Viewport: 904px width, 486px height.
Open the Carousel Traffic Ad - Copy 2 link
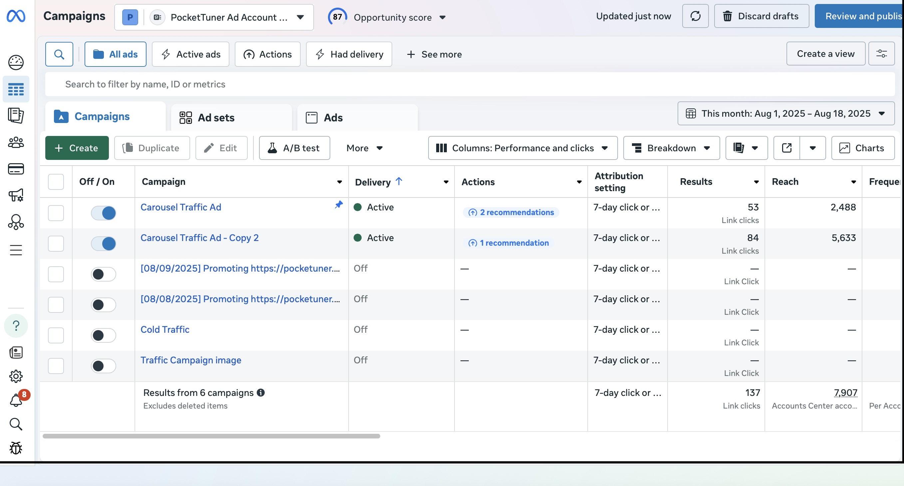pos(199,238)
